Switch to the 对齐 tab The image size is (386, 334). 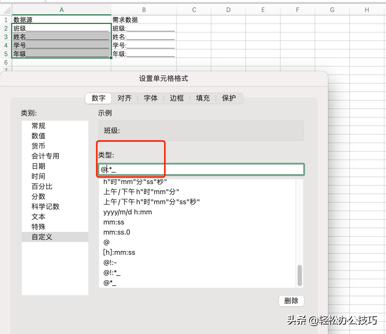124,98
